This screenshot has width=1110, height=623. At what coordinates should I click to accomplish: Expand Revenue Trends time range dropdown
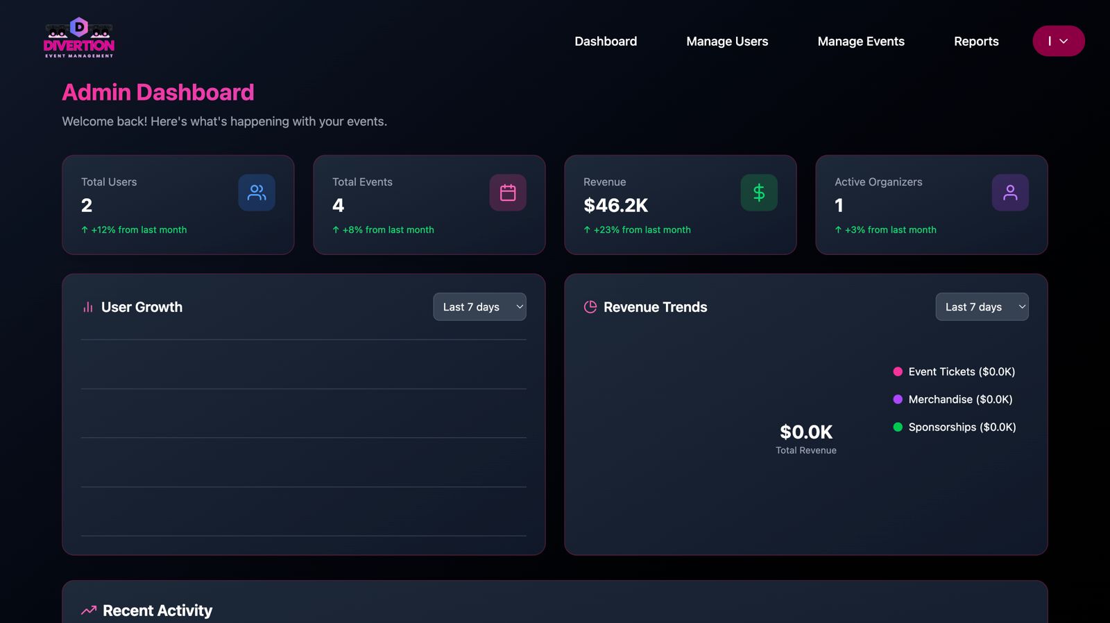[982, 307]
